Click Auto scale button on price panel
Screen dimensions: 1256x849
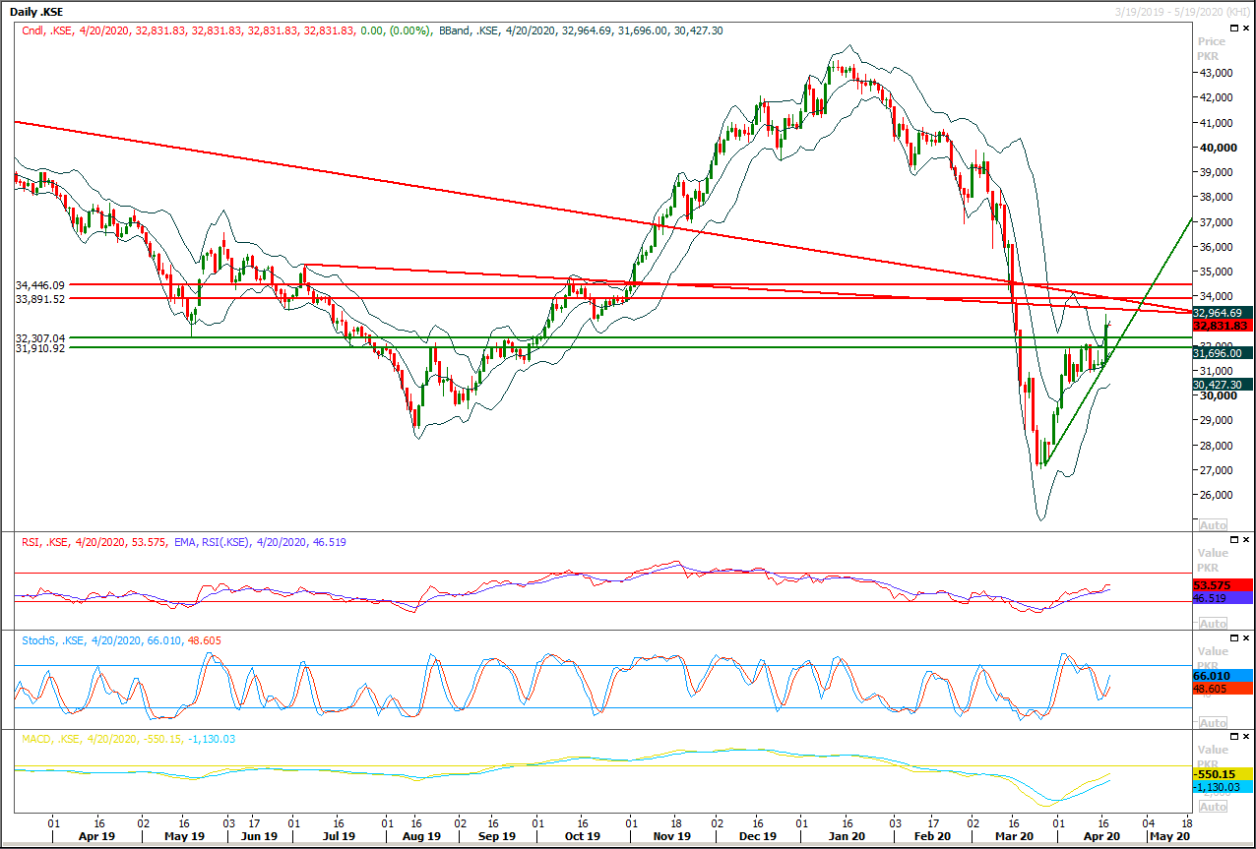(1214, 524)
